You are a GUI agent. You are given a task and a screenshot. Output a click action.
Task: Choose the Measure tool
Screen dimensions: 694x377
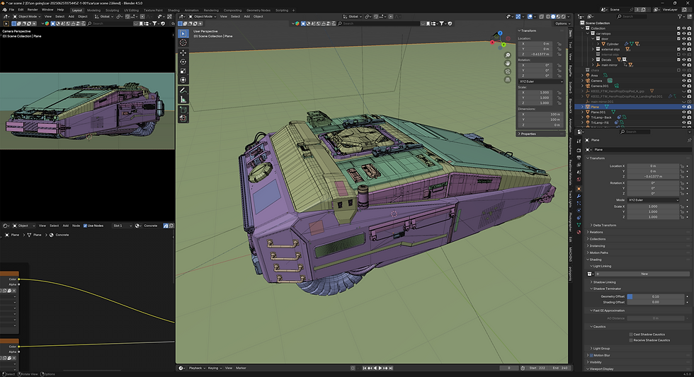[183, 100]
